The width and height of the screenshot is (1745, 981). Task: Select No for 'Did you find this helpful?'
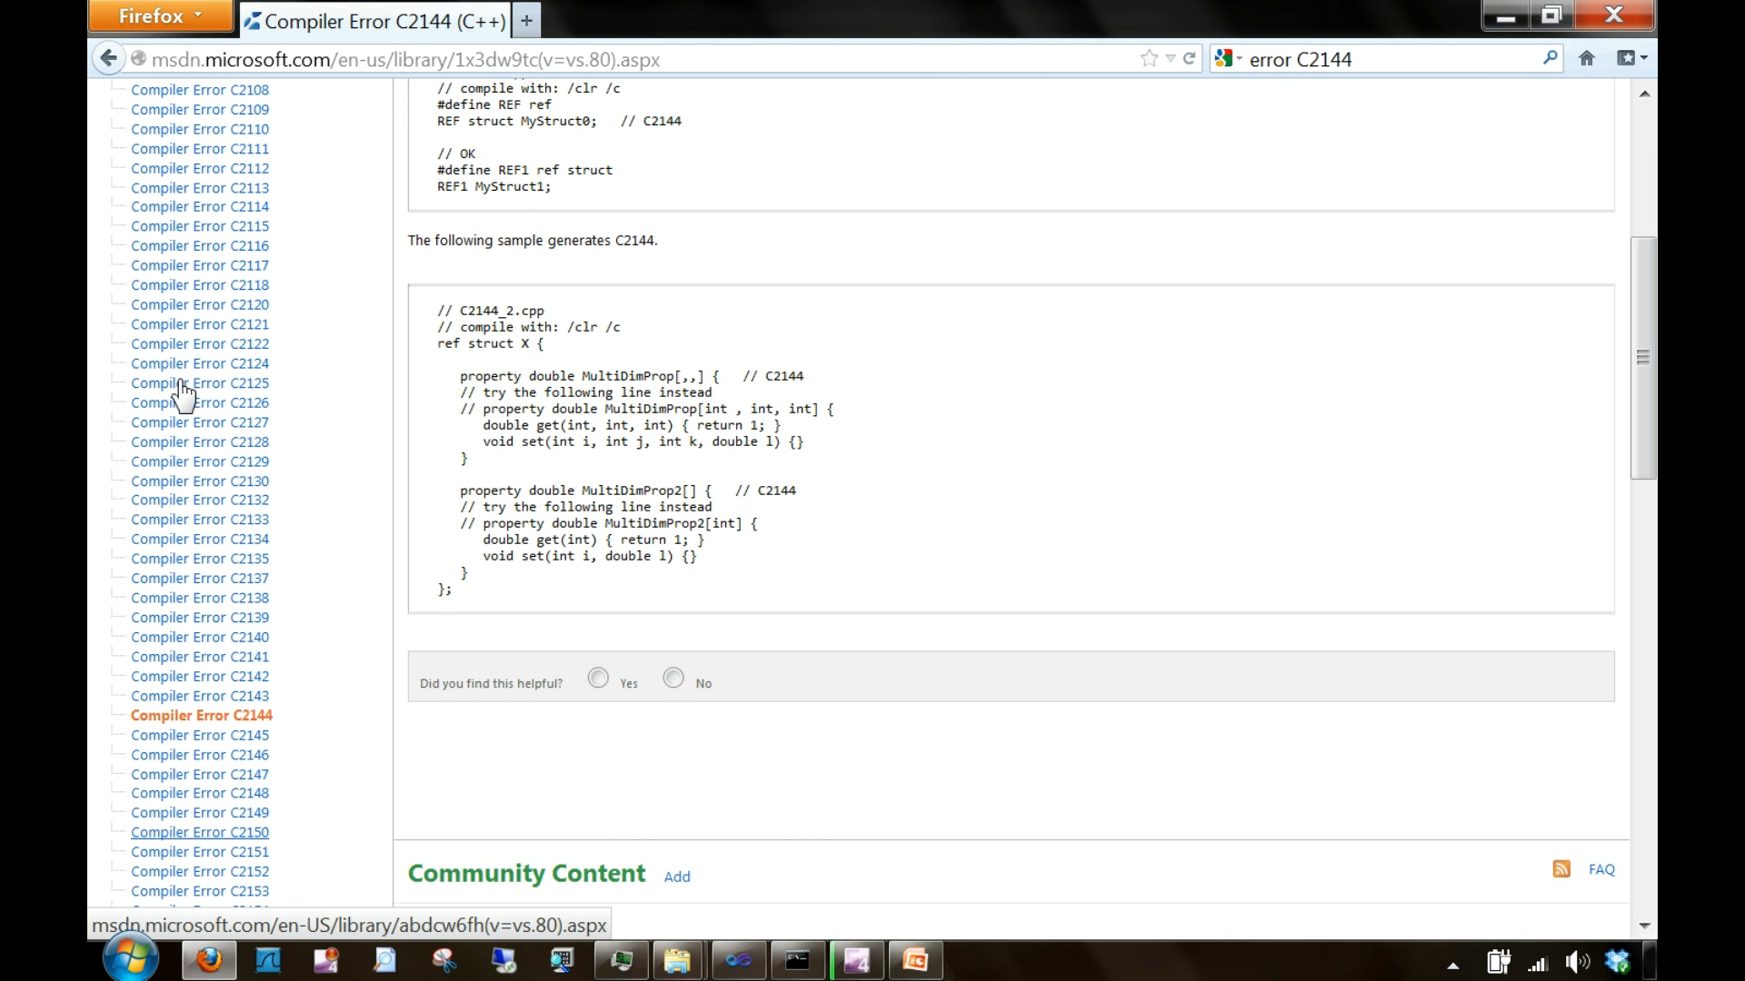click(x=672, y=677)
